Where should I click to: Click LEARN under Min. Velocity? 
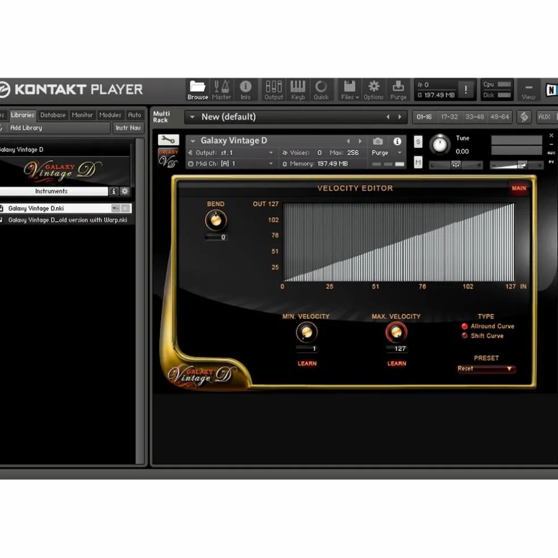point(307,363)
